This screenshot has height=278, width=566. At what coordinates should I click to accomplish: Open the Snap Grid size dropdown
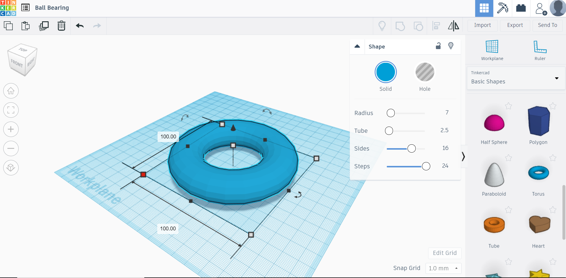(x=443, y=268)
